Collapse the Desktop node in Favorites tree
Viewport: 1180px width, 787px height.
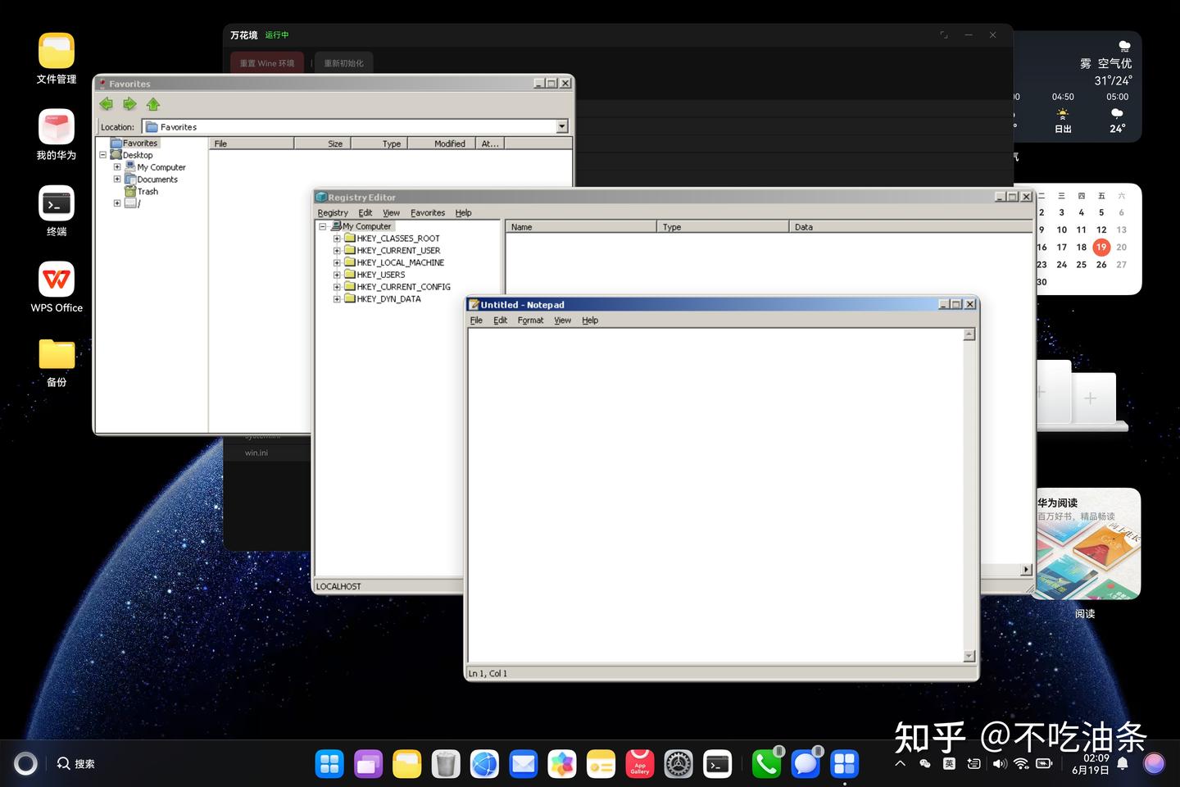pos(102,154)
